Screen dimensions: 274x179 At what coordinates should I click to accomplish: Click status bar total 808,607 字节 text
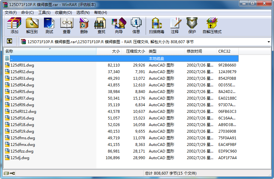coord(171,173)
